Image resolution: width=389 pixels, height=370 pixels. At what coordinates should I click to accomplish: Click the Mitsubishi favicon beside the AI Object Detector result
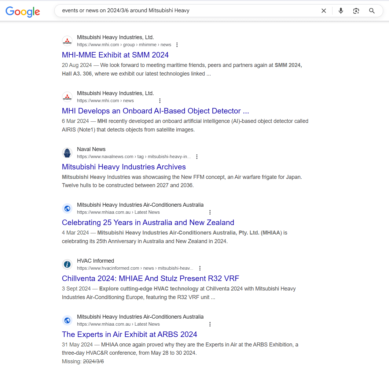tap(67, 97)
